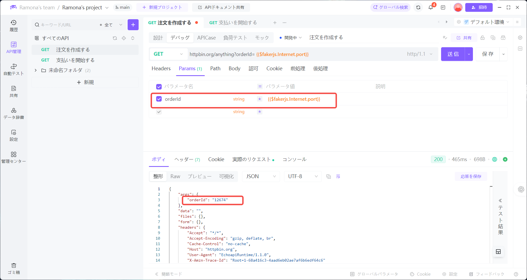The image size is (527, 280).
Task: Uncheck the orderId parameter checkbox
Action: [159, 99]
